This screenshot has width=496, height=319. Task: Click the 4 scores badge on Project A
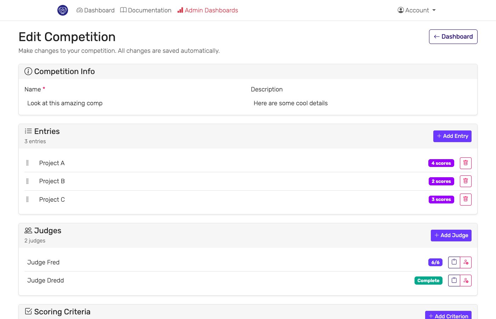click(x=441, y=163)
